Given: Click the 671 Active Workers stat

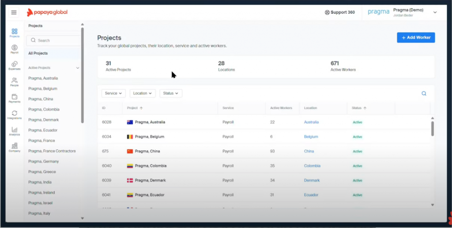Looking at the screenshot, I should click(x=343, y=66).
